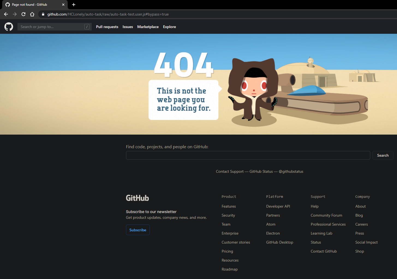Screen dimensions: 397x279
Task: Click the GitHub octocat logo in the header
Action: pos(8,26)
